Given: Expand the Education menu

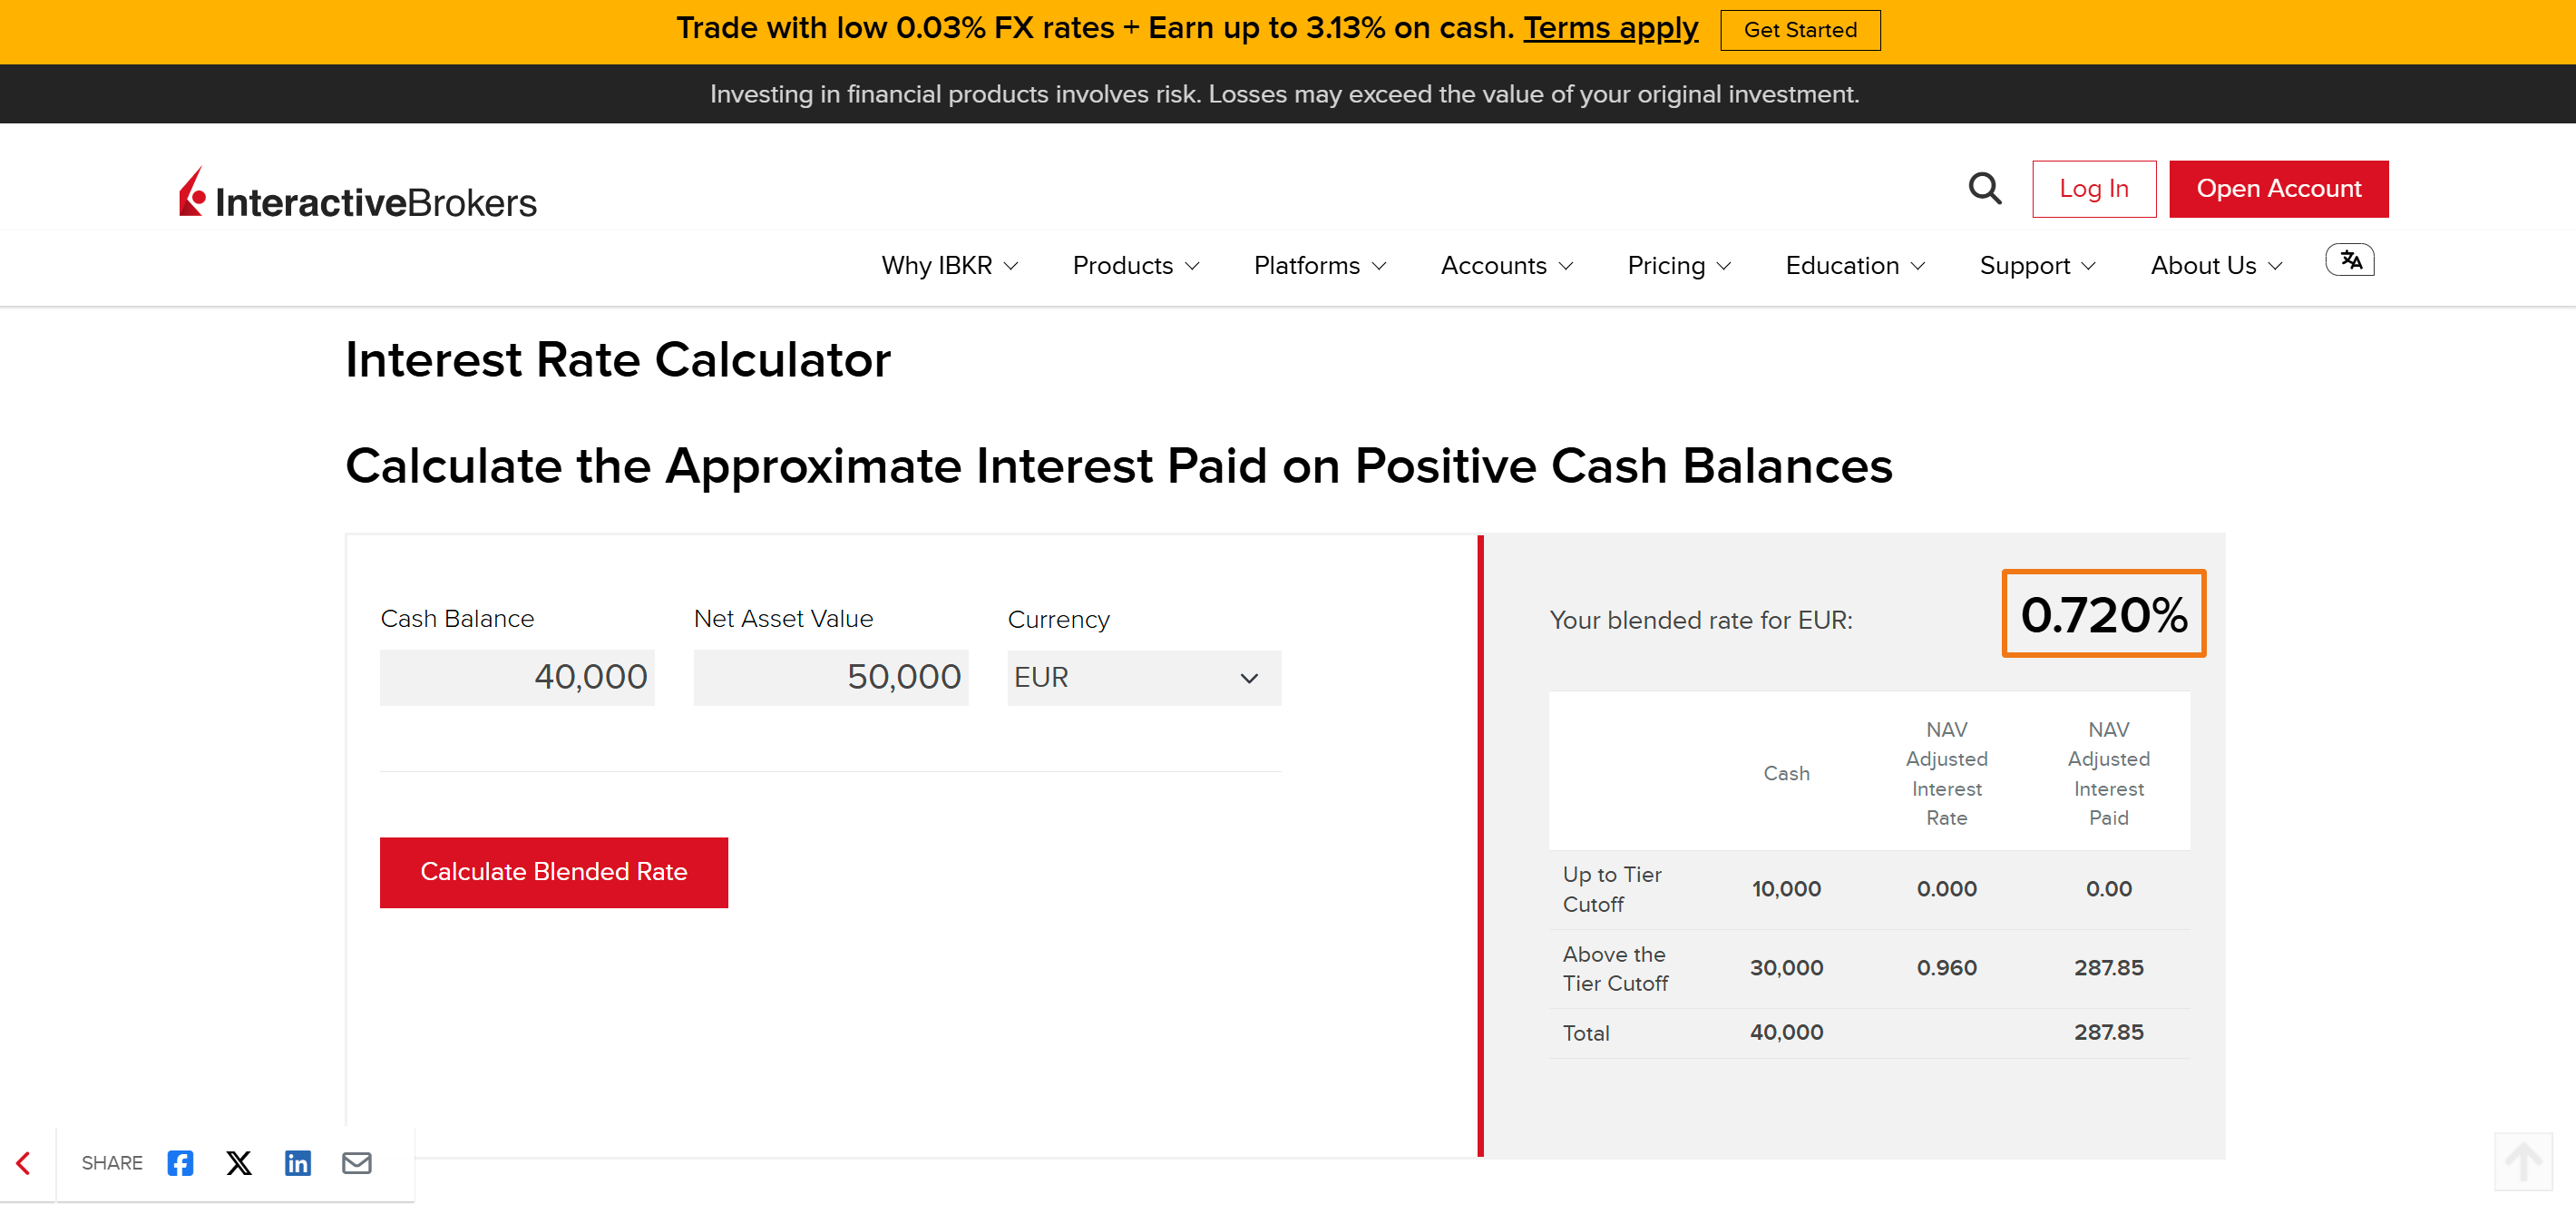Looking at the screenshot, I should tap(1855, 266).
